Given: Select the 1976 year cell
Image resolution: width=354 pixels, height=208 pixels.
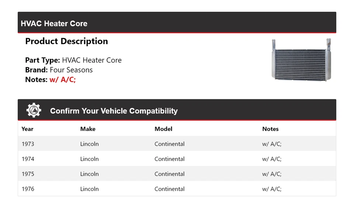Looking at the screenshot, I should click(28, 189).
